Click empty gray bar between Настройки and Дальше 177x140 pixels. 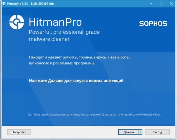(x=75, y=132)
